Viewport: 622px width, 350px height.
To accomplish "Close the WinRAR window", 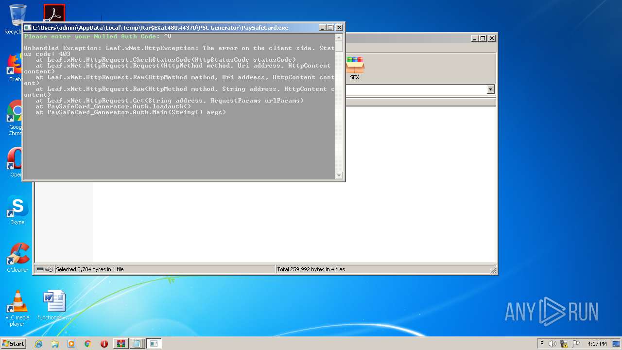I will pos(491,38).
